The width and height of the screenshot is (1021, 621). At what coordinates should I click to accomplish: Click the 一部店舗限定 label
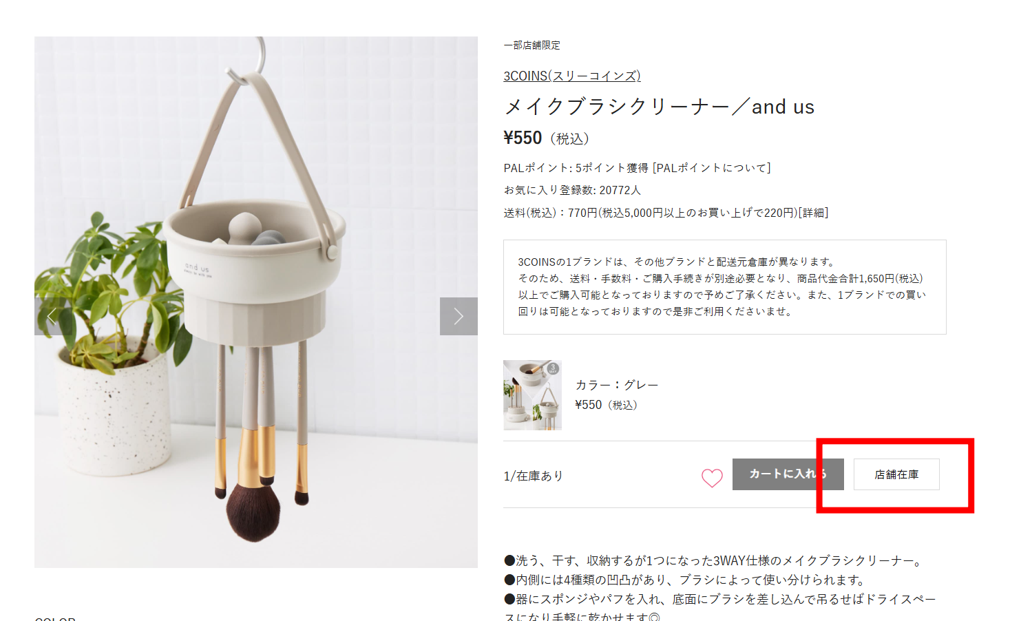[532, 45]
